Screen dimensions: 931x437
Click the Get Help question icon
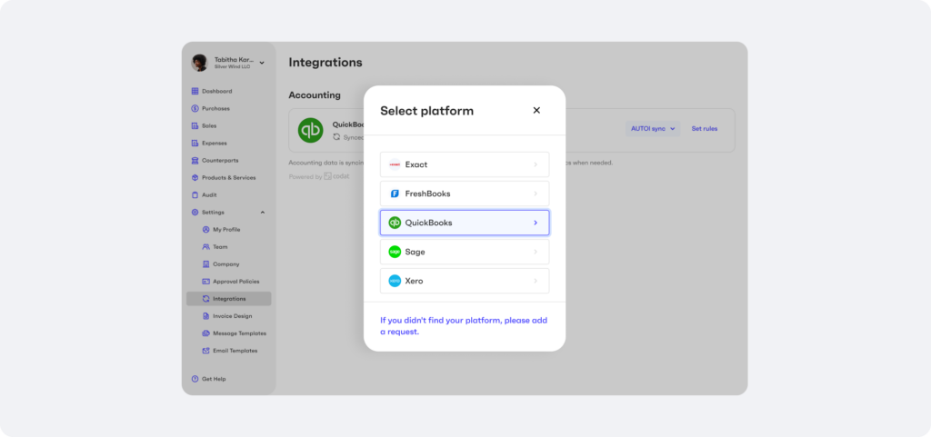click(x=195, y=379)
